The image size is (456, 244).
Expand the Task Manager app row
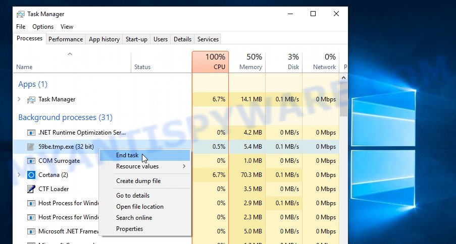point(19,99)
